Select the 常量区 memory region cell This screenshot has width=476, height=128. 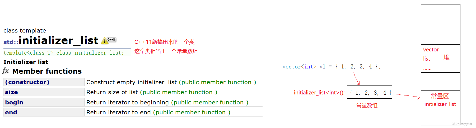(x=440, y=96)
